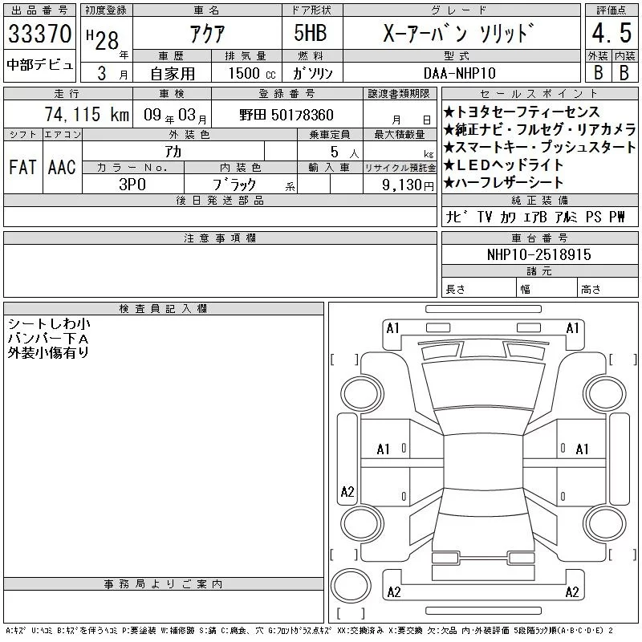Select the grade X-アーバン ソリッド
This screenshot has width=642, height=642.
click(458, 33)
